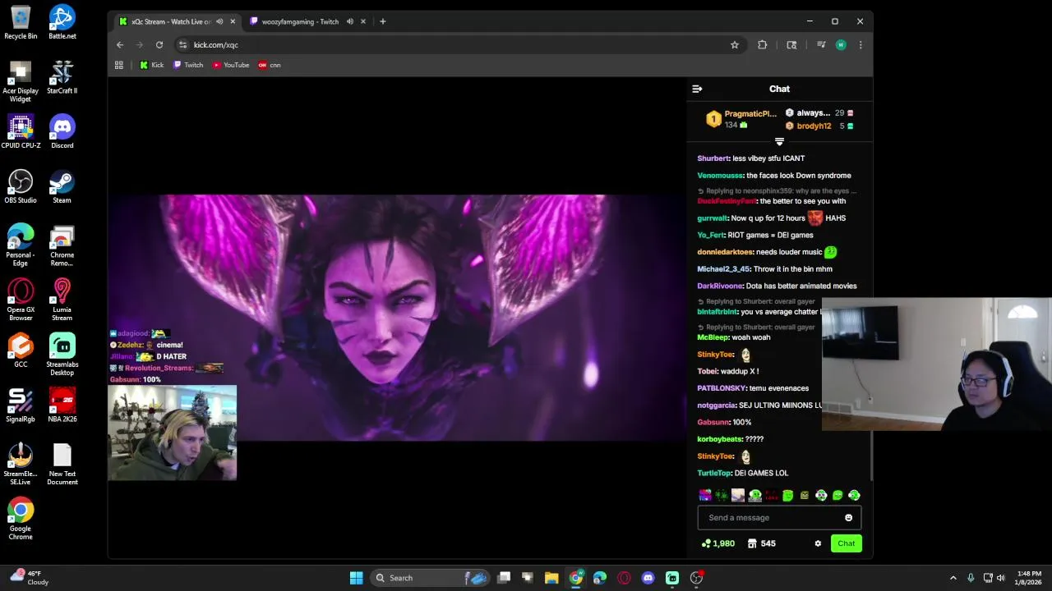
Task: Select the OBS Studio desktop icon
Action: point(21,186)
